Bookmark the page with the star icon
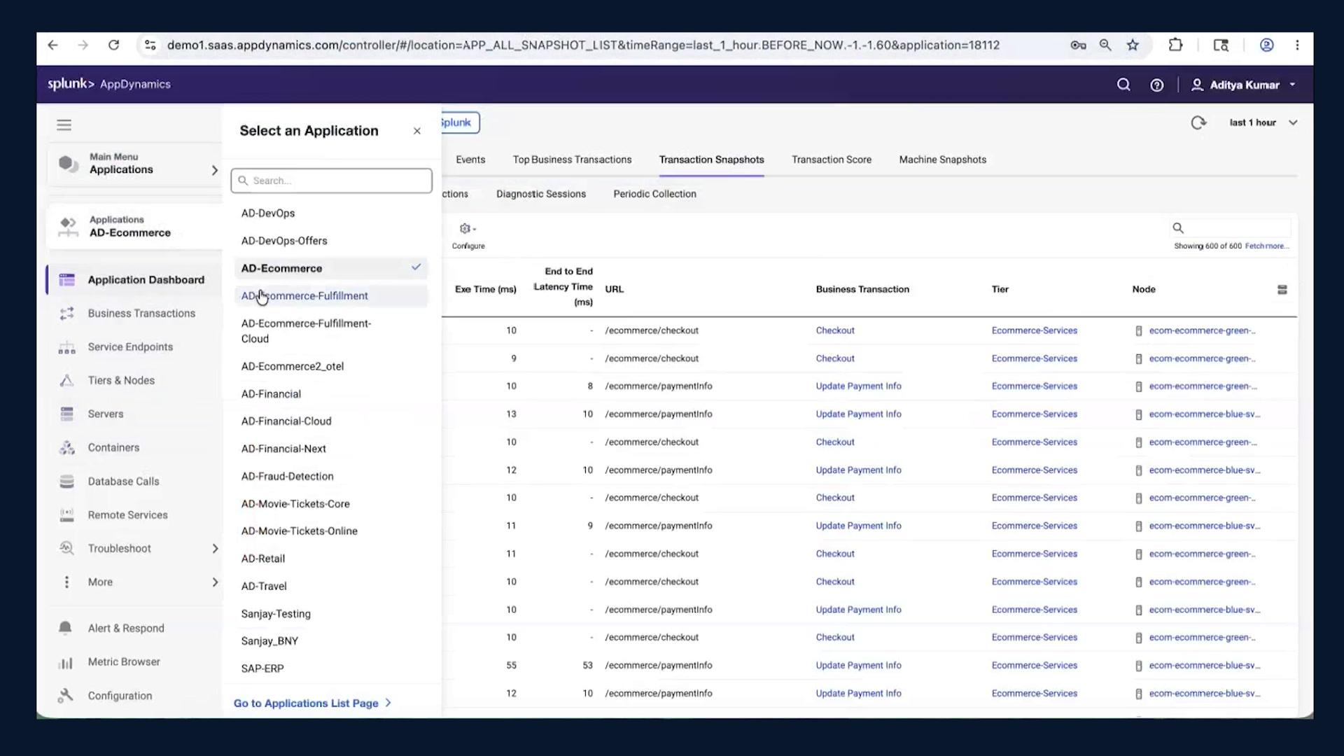 pos(1133,45)
